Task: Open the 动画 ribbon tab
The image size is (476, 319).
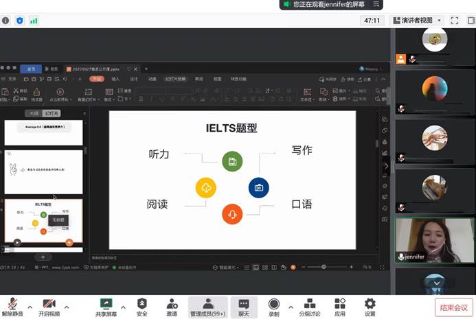Action: click(x=152, y=79)
